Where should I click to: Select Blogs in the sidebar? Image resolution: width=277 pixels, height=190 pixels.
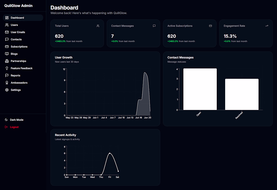pos(23,54)
